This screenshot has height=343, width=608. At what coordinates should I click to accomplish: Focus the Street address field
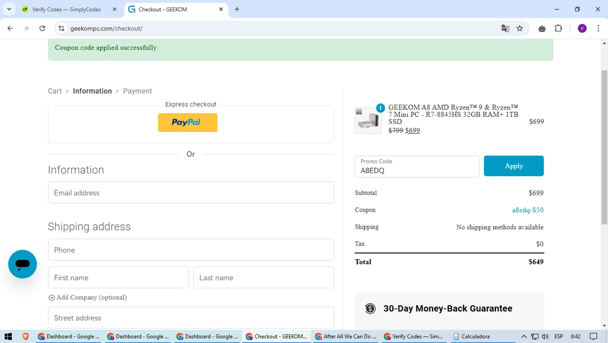191,318
